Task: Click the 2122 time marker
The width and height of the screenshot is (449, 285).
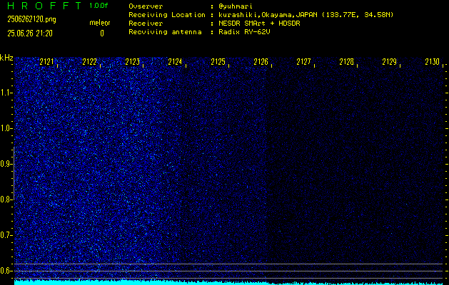Action: pos(89,62)
